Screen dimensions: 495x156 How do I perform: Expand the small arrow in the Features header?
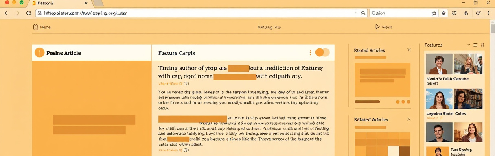pos(468,45)
